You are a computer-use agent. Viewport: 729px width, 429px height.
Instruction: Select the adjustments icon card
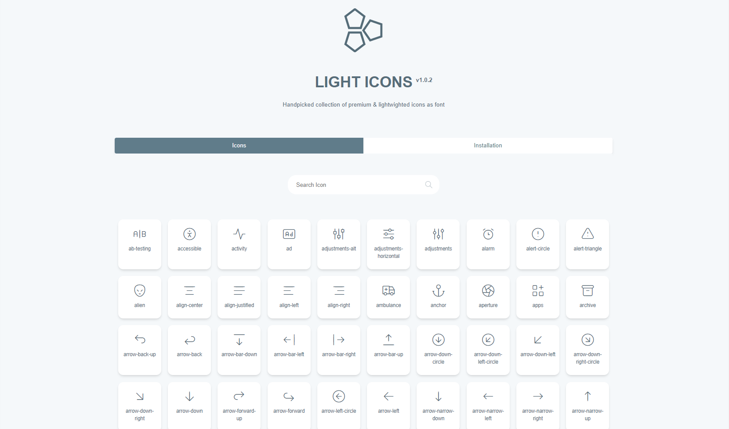coord(438,244)
